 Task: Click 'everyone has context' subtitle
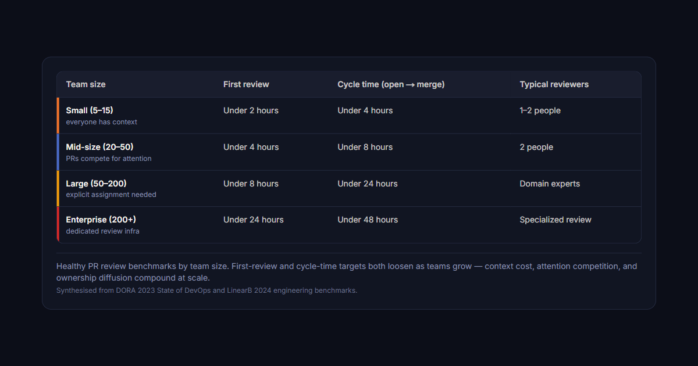pos(102,122)
